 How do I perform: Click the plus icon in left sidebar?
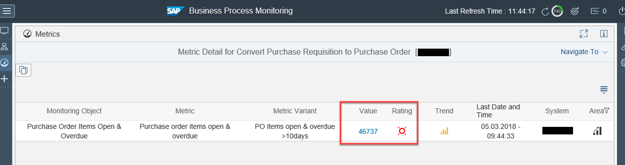[x=5, y=79]
